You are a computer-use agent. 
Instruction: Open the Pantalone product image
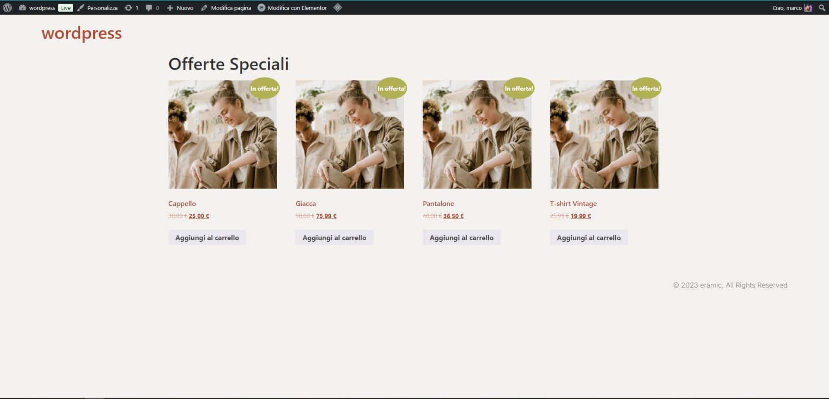[x=477, y=134]
